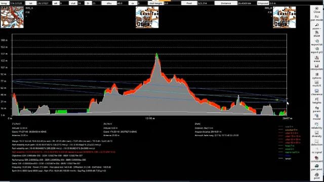Select the latitude value field
This screenshot has height=182, width=324.
44,4
